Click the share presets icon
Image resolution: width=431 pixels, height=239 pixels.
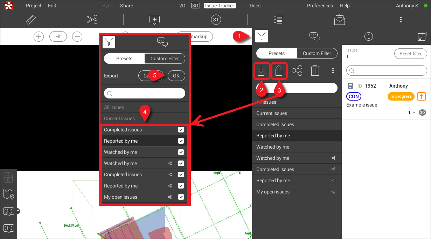click(297, 70)
